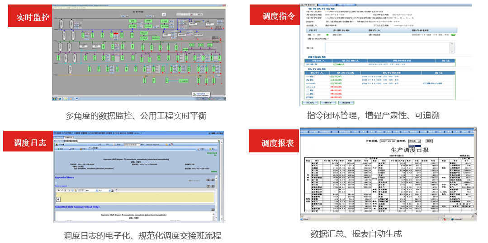Image resolution: width=488 pixels, height=243 pixels.
Task: Click the plus icon below the notes editor
Action: coord(58,199)
